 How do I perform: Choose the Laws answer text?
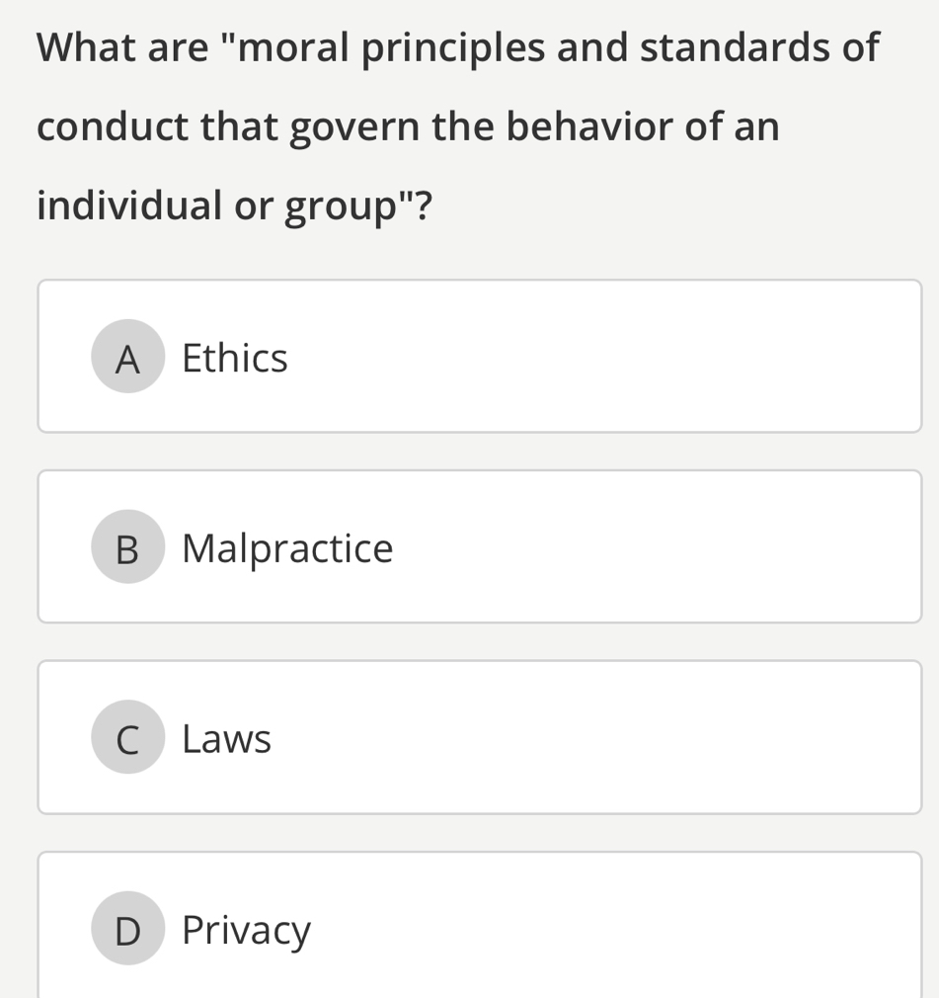[x=226, y=739]
